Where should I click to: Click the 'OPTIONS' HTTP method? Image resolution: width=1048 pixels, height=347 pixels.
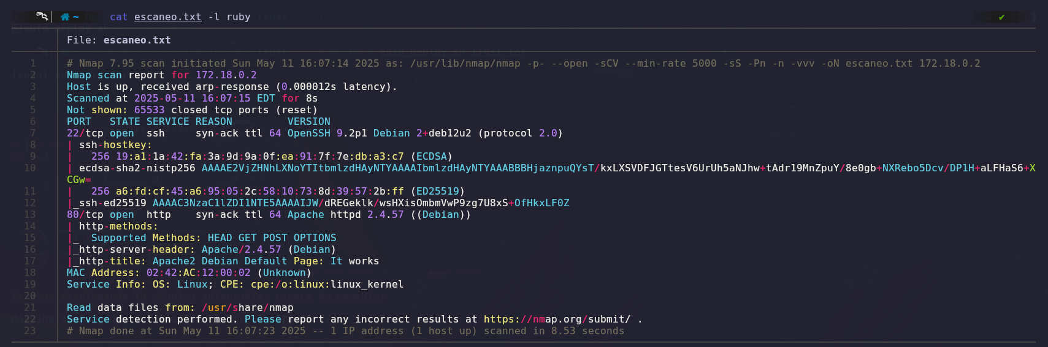[x=315, y=238]
